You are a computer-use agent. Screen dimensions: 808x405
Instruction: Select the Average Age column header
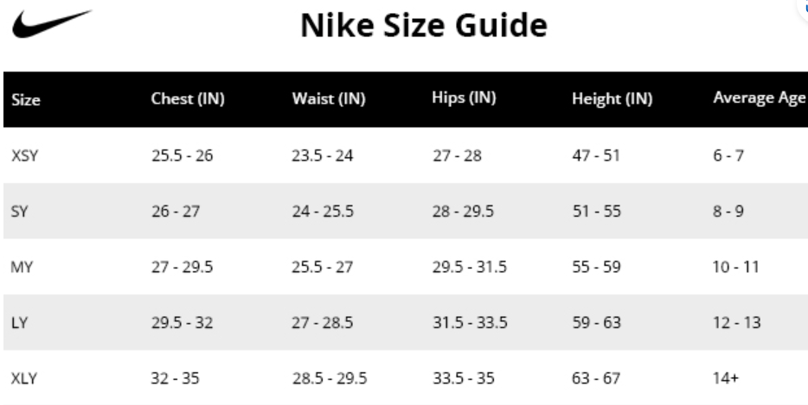[760, 98]
